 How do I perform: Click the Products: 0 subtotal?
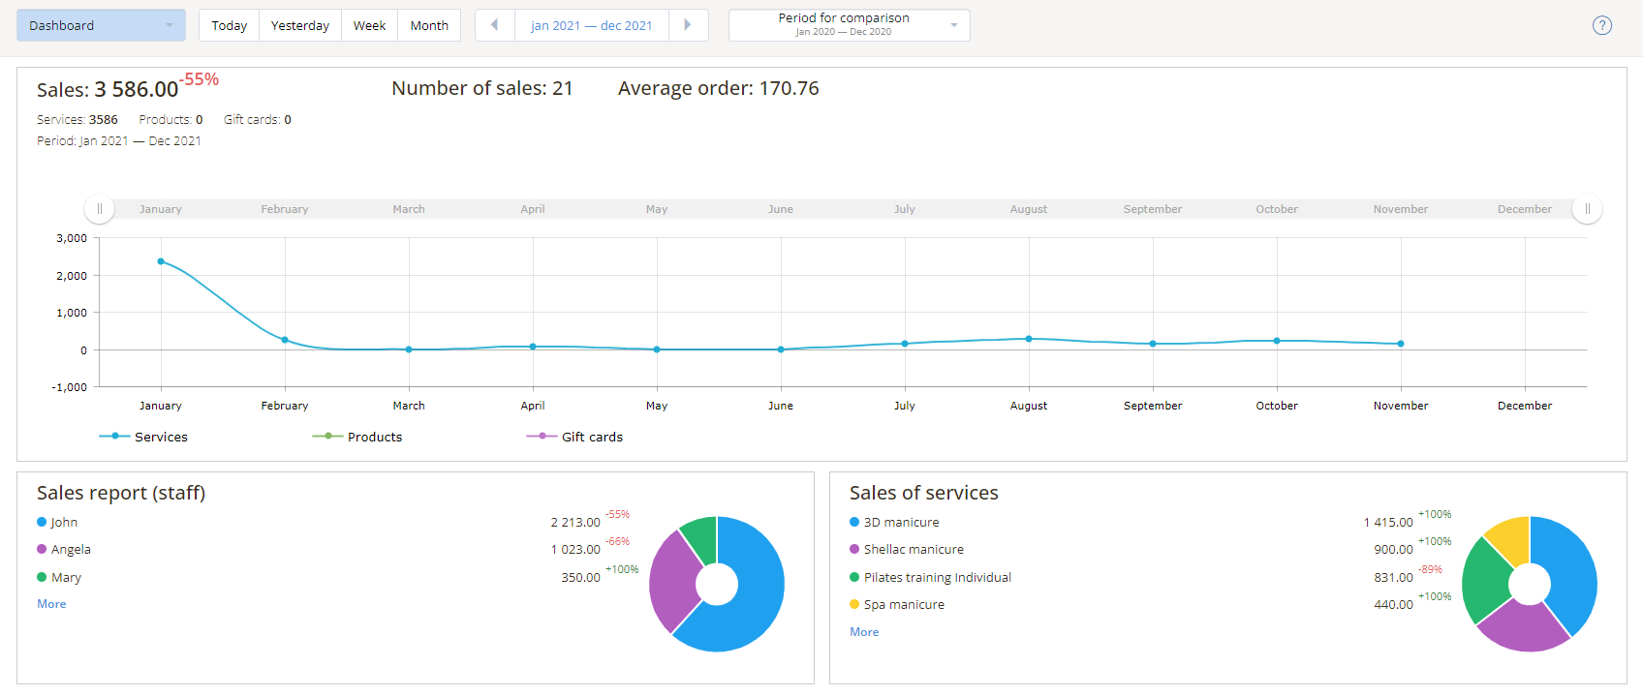click(170, 120)
